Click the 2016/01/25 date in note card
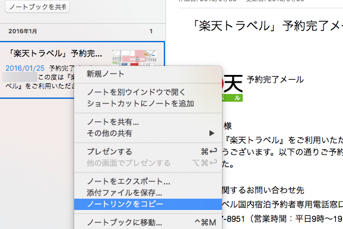This screenshot has width=343, height=229. pyautogui.click(x=25, y=68)
